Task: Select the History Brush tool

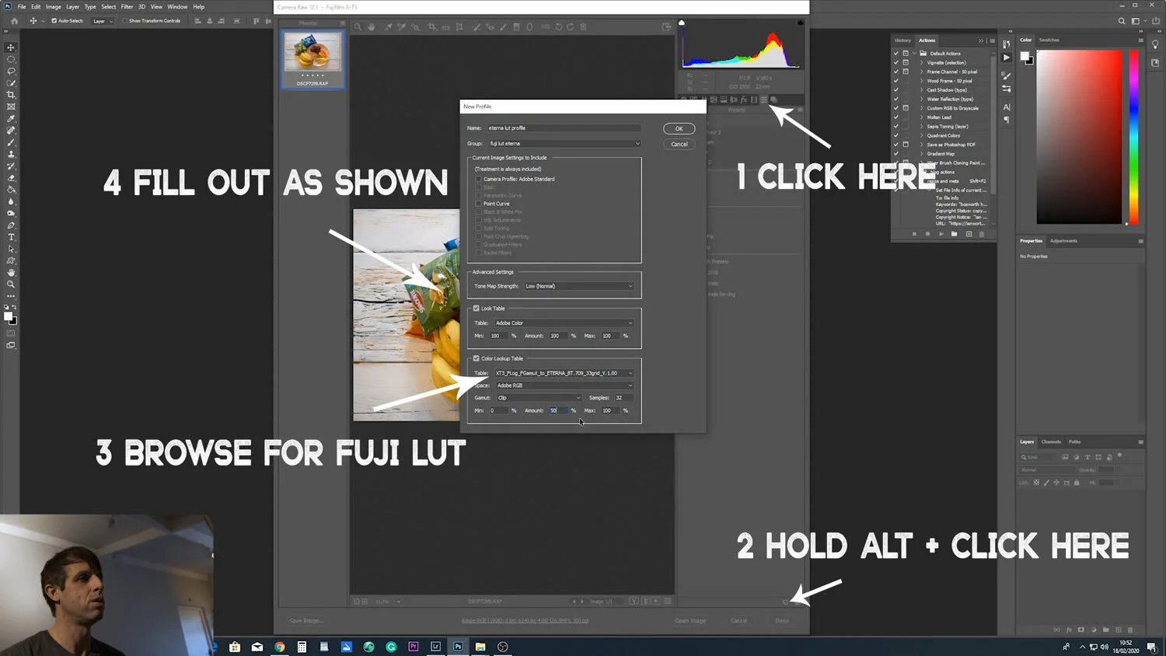Action: 11,166
